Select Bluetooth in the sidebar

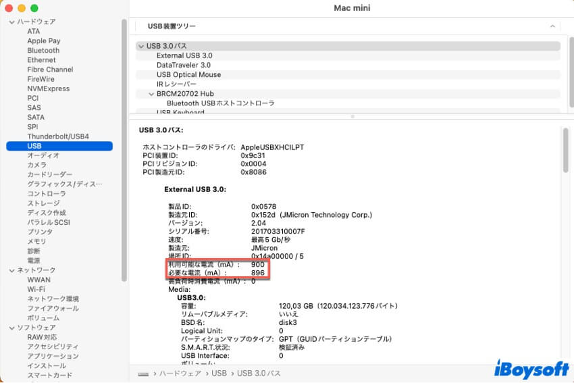coord(43,51)
